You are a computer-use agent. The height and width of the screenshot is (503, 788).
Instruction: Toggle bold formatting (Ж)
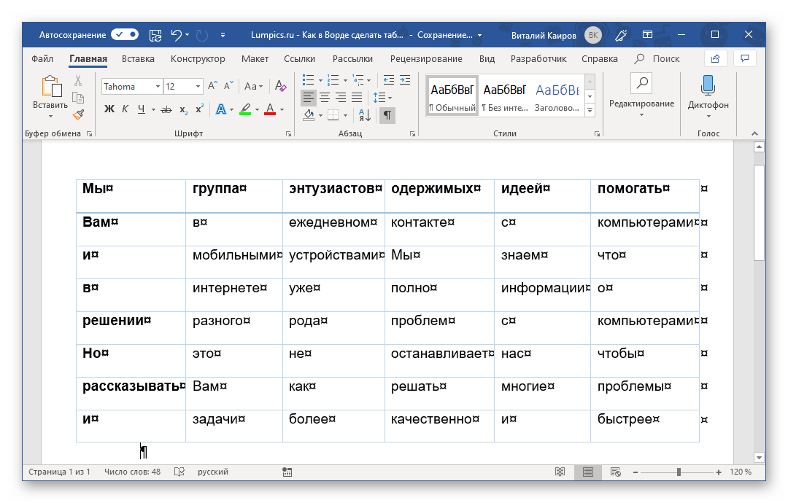pos(109,110)
